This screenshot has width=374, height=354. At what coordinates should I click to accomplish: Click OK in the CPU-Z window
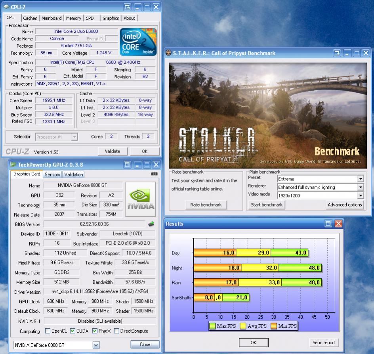tap(145, 151)
